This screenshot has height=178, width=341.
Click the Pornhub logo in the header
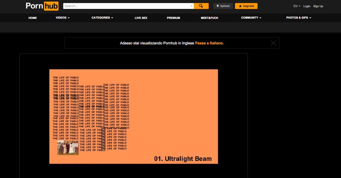click(42, 6)
